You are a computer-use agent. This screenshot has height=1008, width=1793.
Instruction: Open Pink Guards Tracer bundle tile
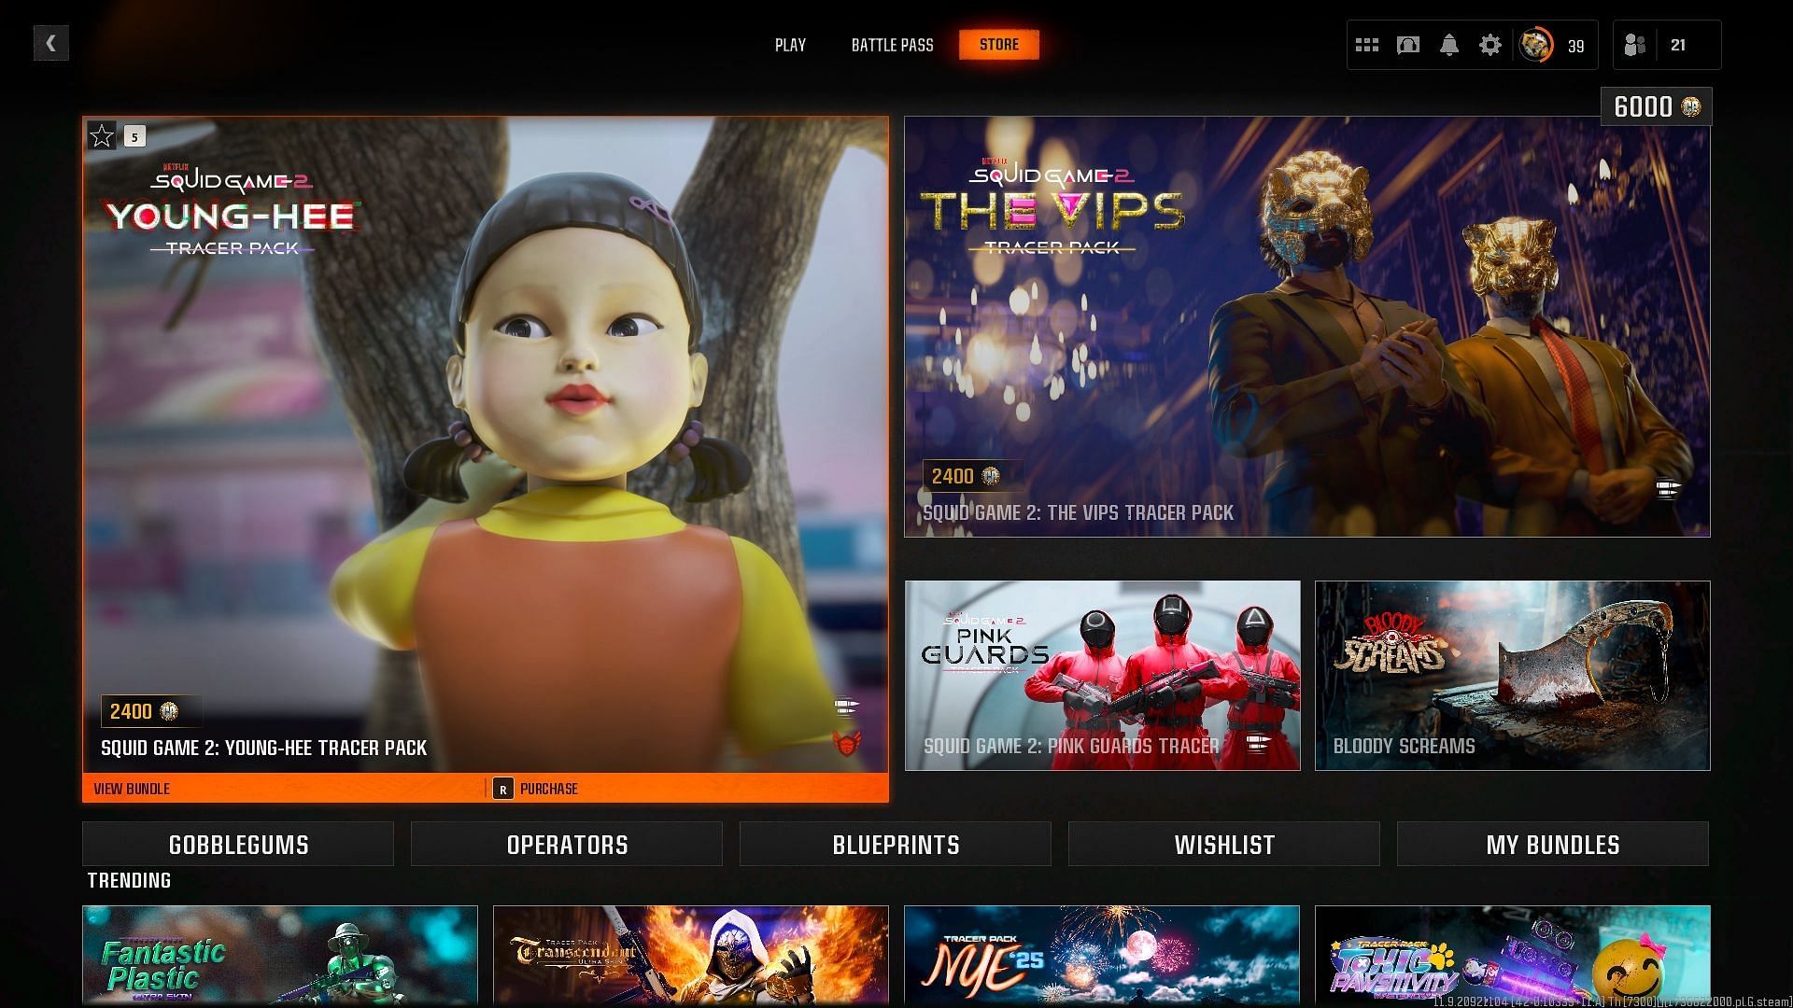1102,676
